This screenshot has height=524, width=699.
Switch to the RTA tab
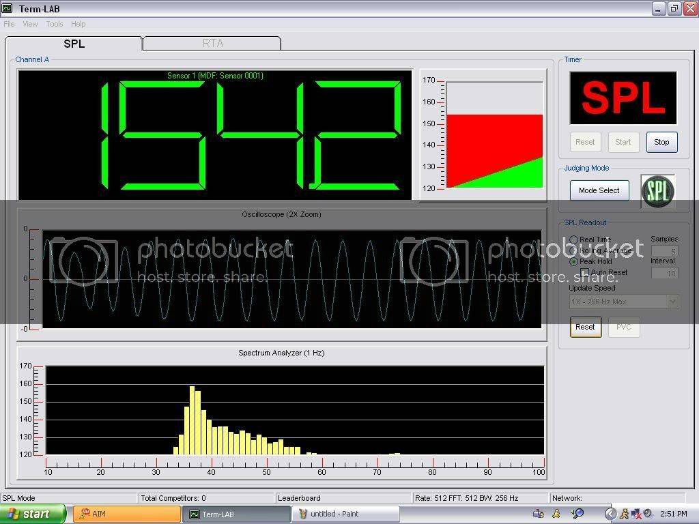point(213,43)
